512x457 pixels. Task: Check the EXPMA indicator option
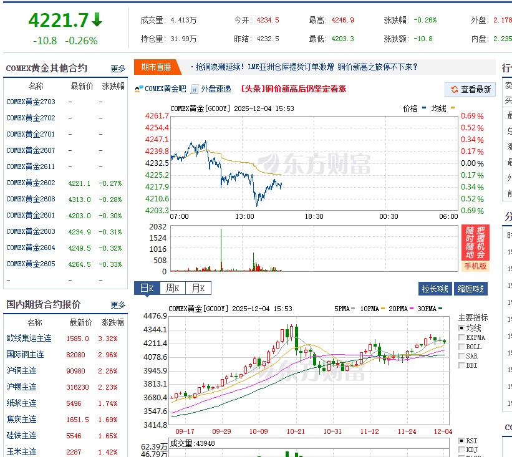[461, 337]
